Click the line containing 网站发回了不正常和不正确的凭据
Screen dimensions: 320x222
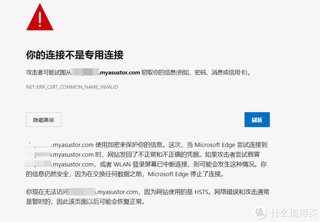(142, 154)
